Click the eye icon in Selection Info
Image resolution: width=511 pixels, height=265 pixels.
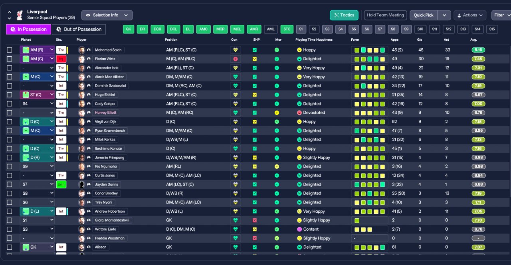88,15
